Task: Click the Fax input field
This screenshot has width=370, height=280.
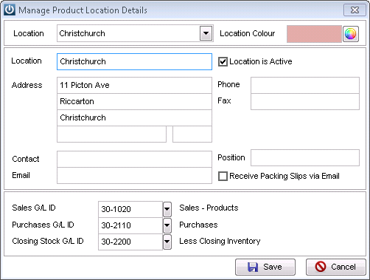Action: coord(305,101)
